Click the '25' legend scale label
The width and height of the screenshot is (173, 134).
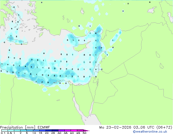click(x=53, y=133)
